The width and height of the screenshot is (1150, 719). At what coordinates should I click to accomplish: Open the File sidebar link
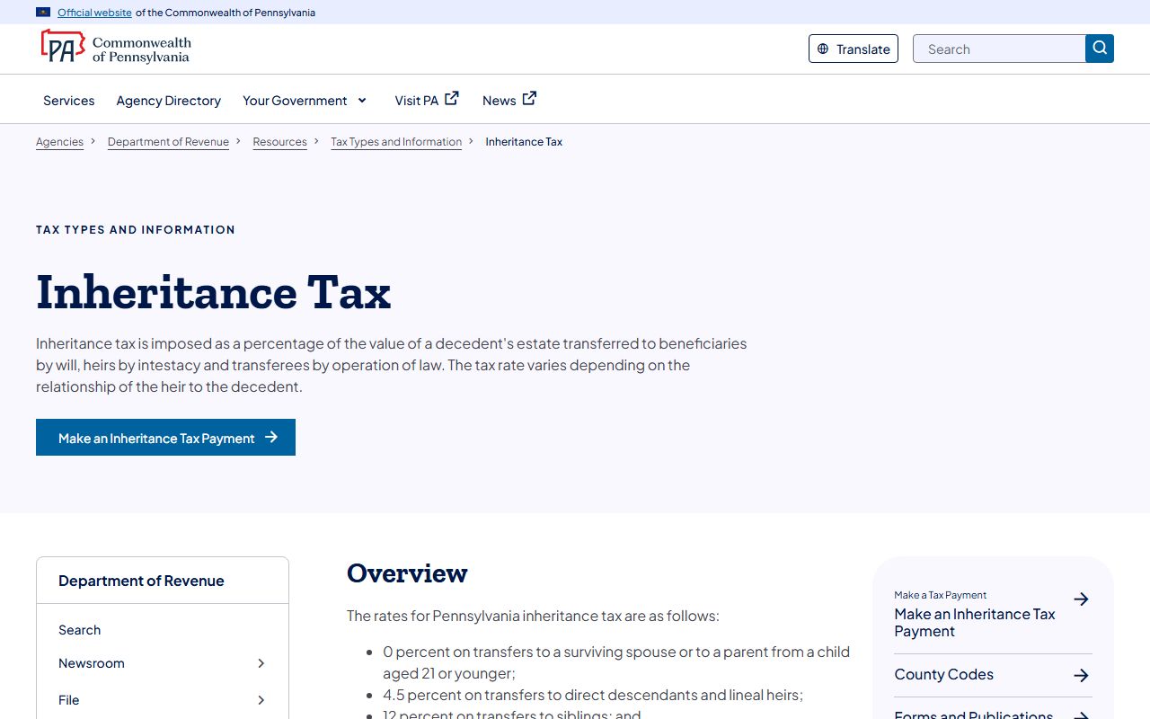coord(69,700)
